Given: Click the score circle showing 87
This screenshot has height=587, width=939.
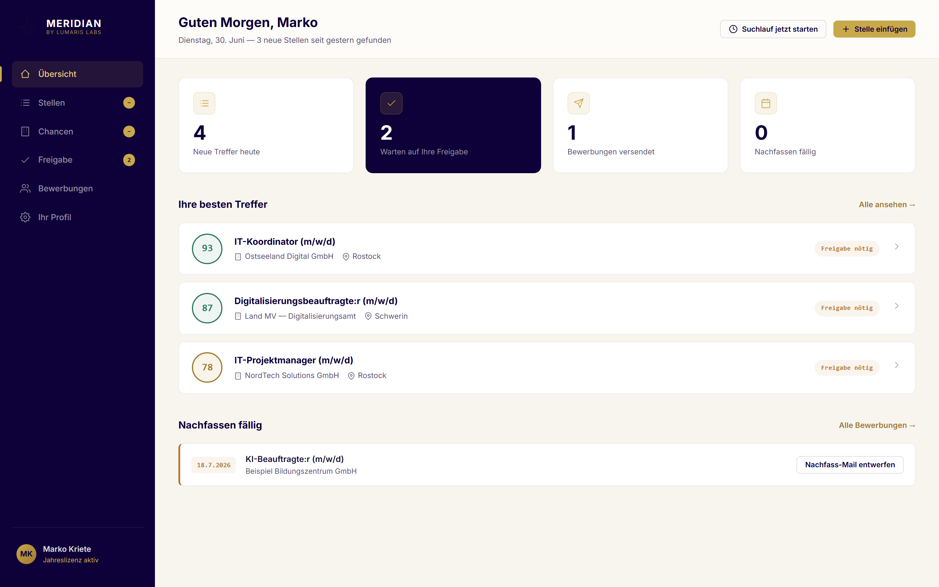Looking at the screenshot, I should click(207, 308).
